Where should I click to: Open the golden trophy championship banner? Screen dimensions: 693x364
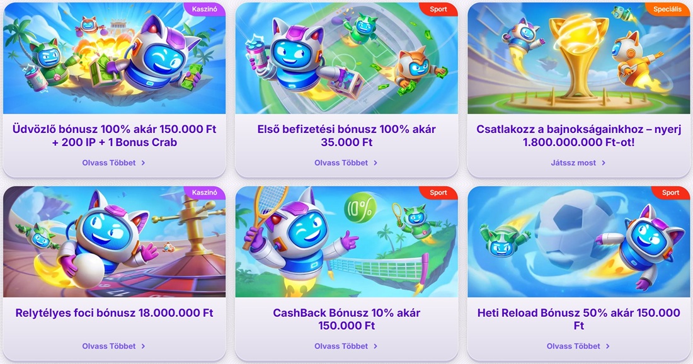tap(578, 59)
